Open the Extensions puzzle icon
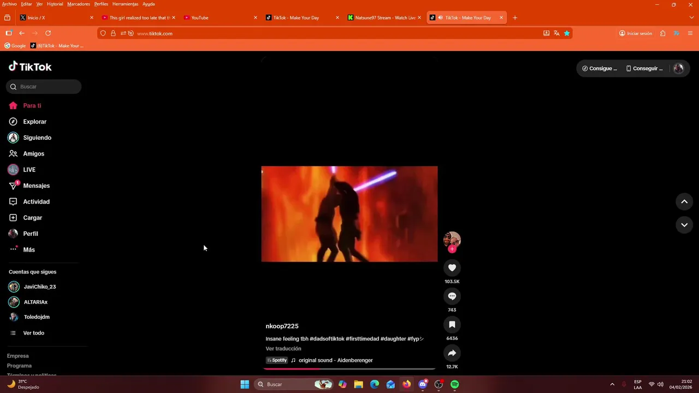 (662, 33)
